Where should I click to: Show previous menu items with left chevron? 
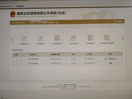click(12, 39)
